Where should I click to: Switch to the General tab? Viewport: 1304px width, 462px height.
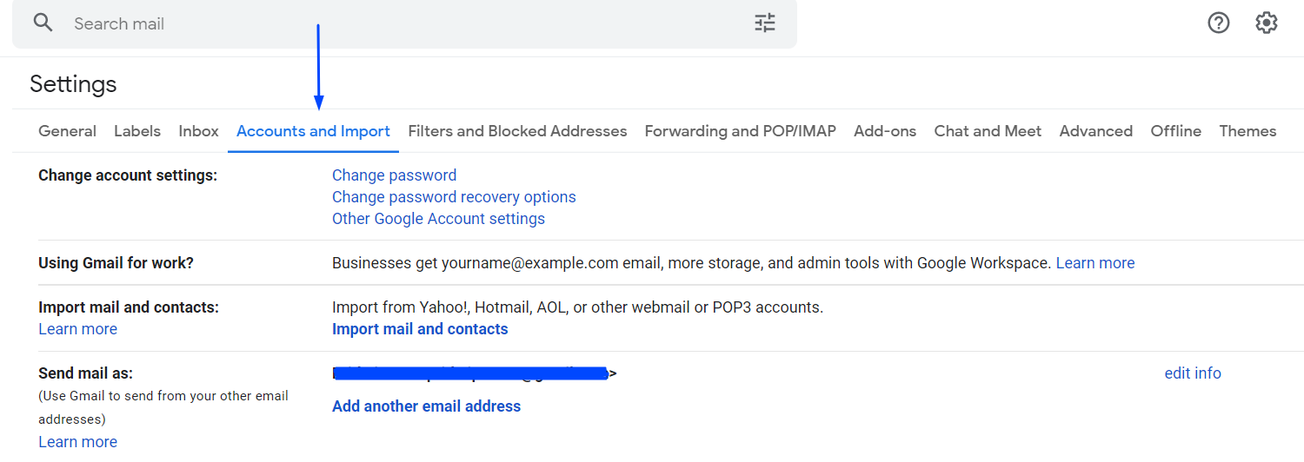tap(67, 131)
